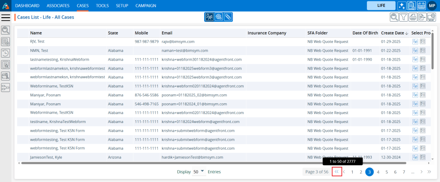Click the magnifier search icon in left sidebar
Image resolution: width=440 pixels, height=182 pixels.
click(x=6, y=30)
